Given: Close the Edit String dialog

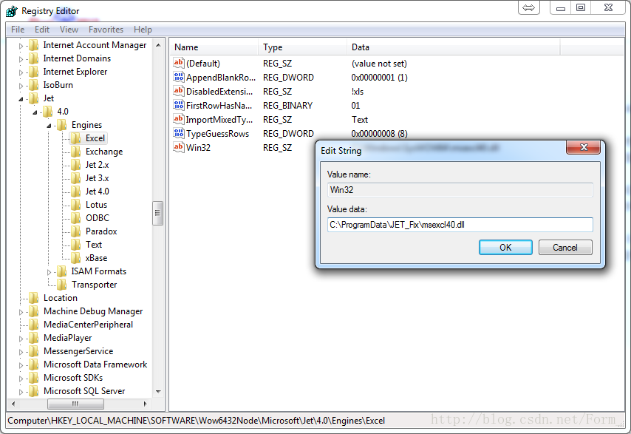Looking at the screenshot, I should coord(583,147).
